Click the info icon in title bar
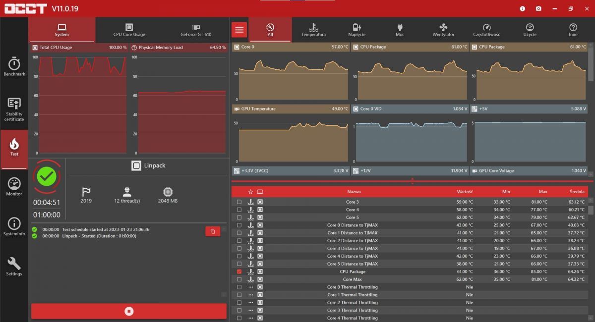The width and height of the screenshot is (595, 322). point(522,8)
